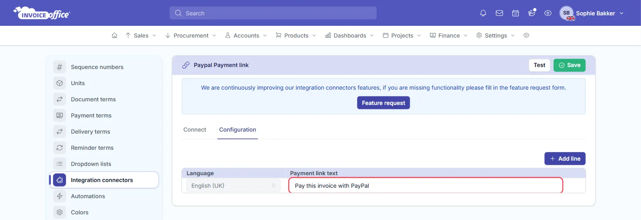Click the Automations lightning icon
The width and height of the screenshot is (641, 220).
pyautogui.click(x=59, y=196)
